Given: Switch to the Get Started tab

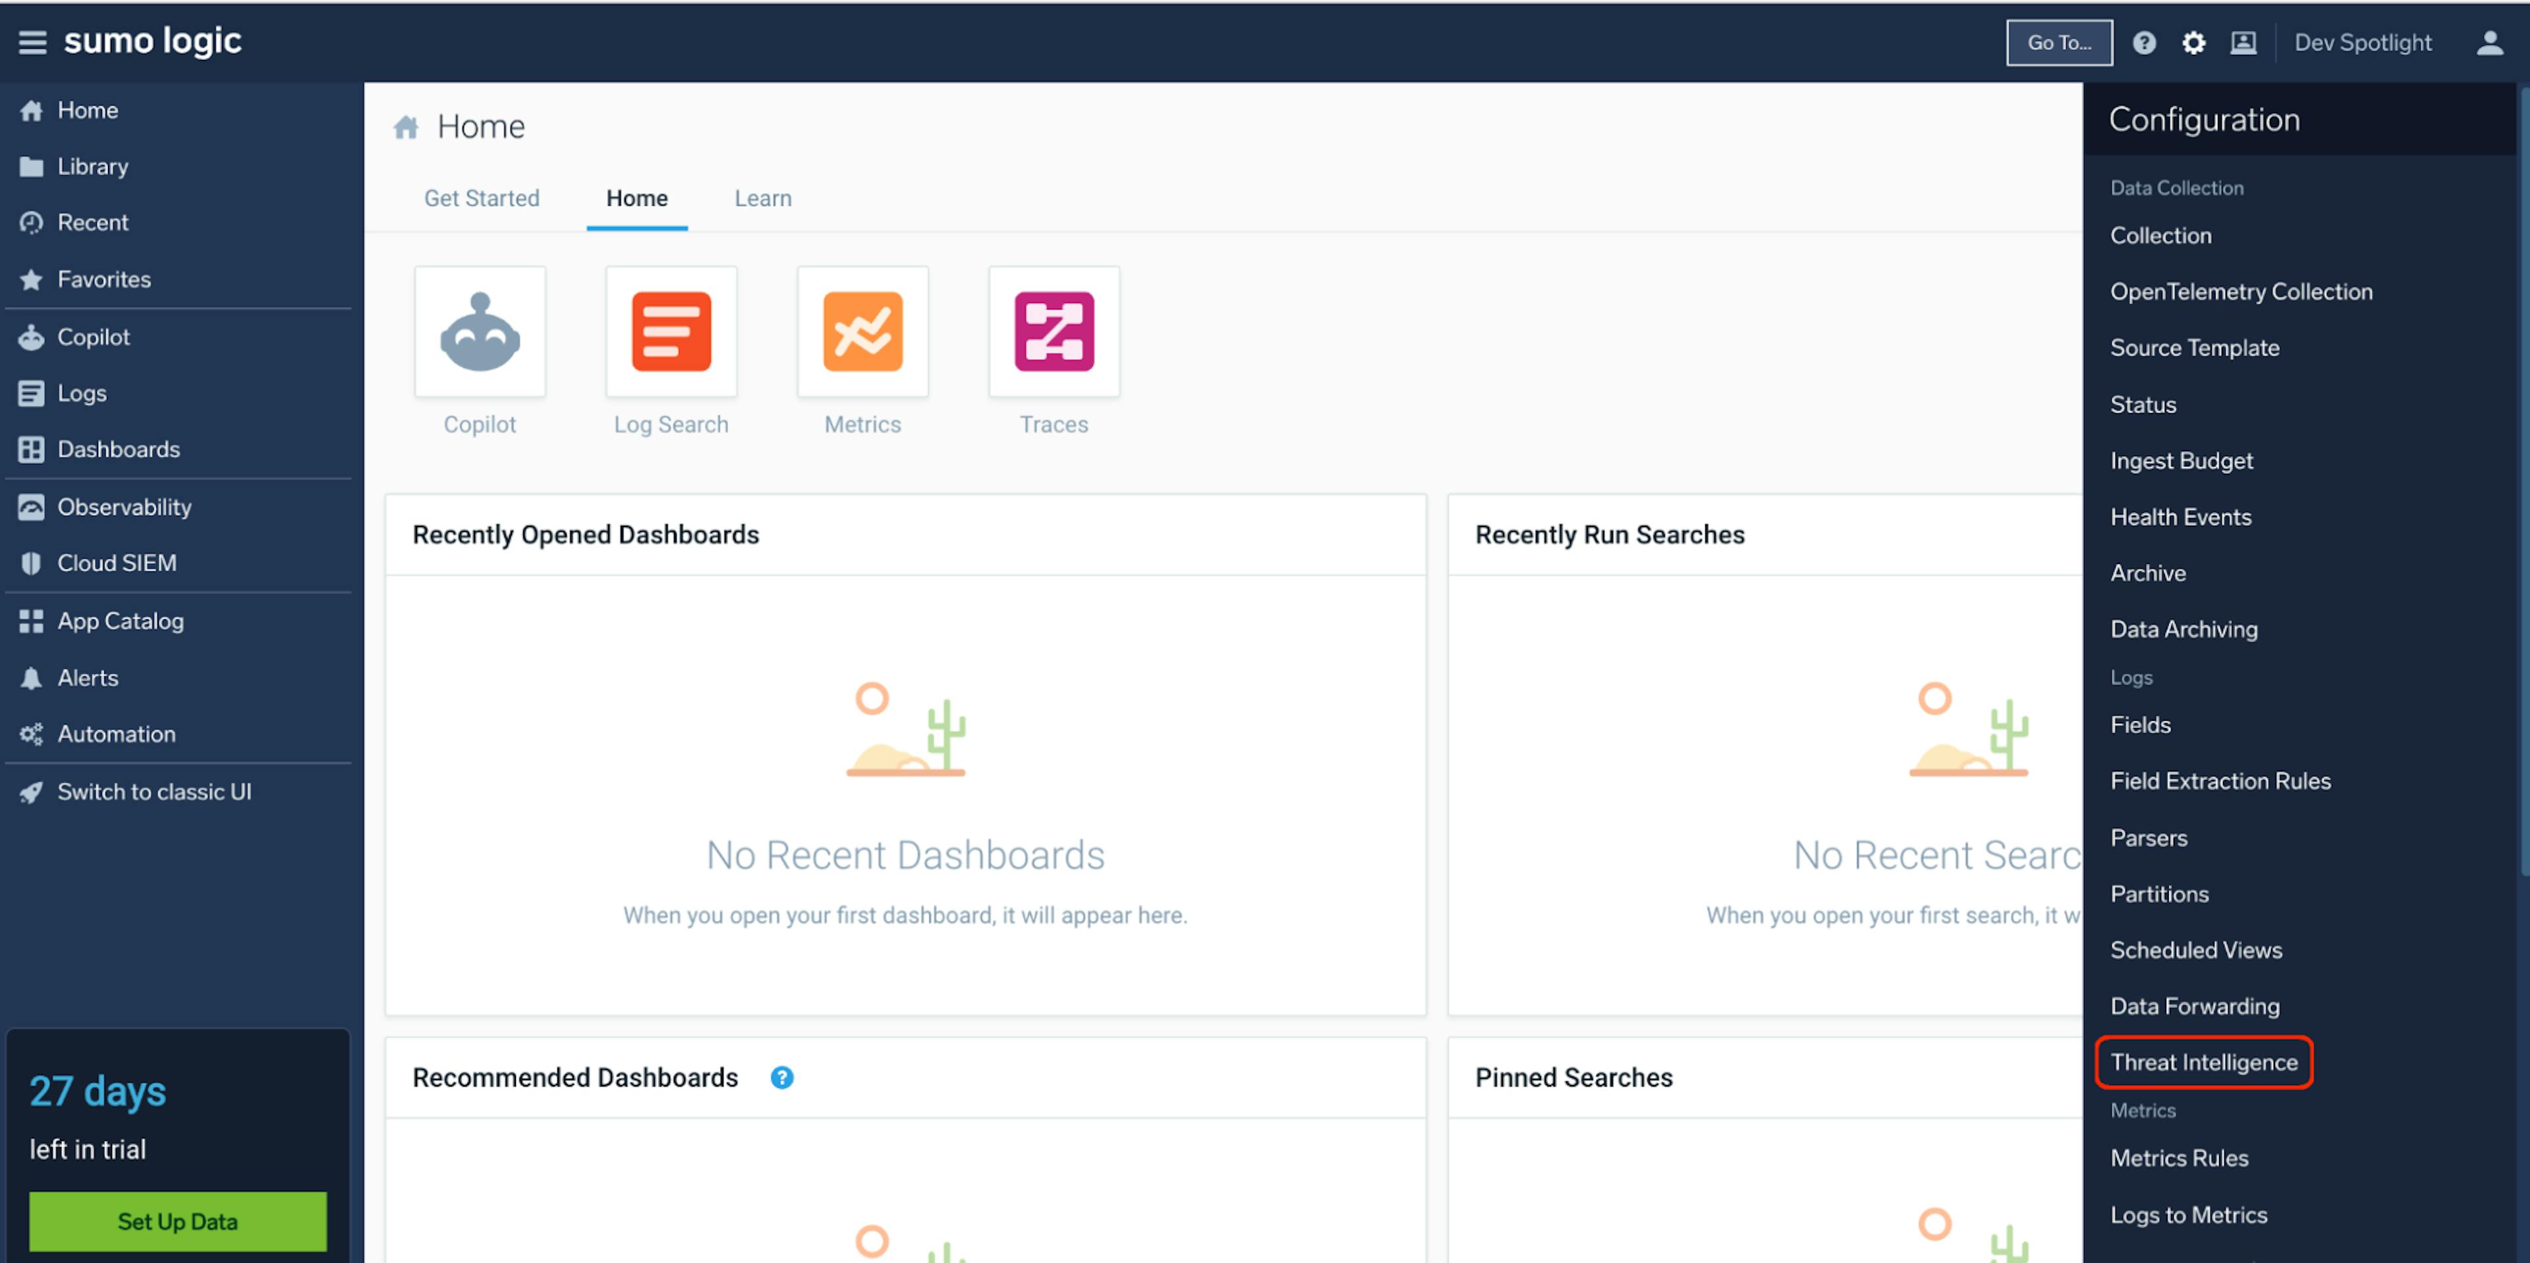Looking at the screenshot, I should tap(481, 198).
